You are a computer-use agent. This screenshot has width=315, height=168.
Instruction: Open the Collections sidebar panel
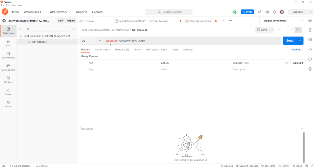pos(8,31)
